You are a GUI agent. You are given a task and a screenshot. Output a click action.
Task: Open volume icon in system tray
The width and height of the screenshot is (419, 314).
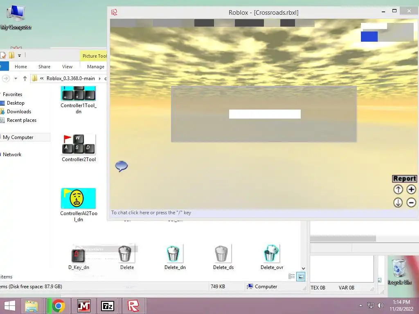pyautogui.click(x=381, y=305)
